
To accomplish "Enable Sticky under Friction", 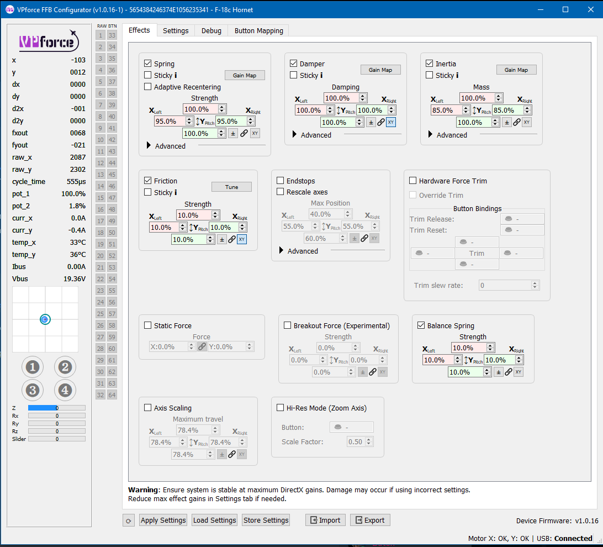I will click(x=147, y=192).
